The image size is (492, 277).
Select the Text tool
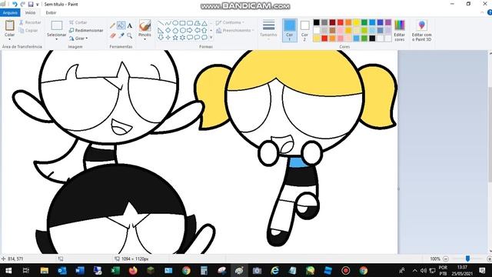130,25
